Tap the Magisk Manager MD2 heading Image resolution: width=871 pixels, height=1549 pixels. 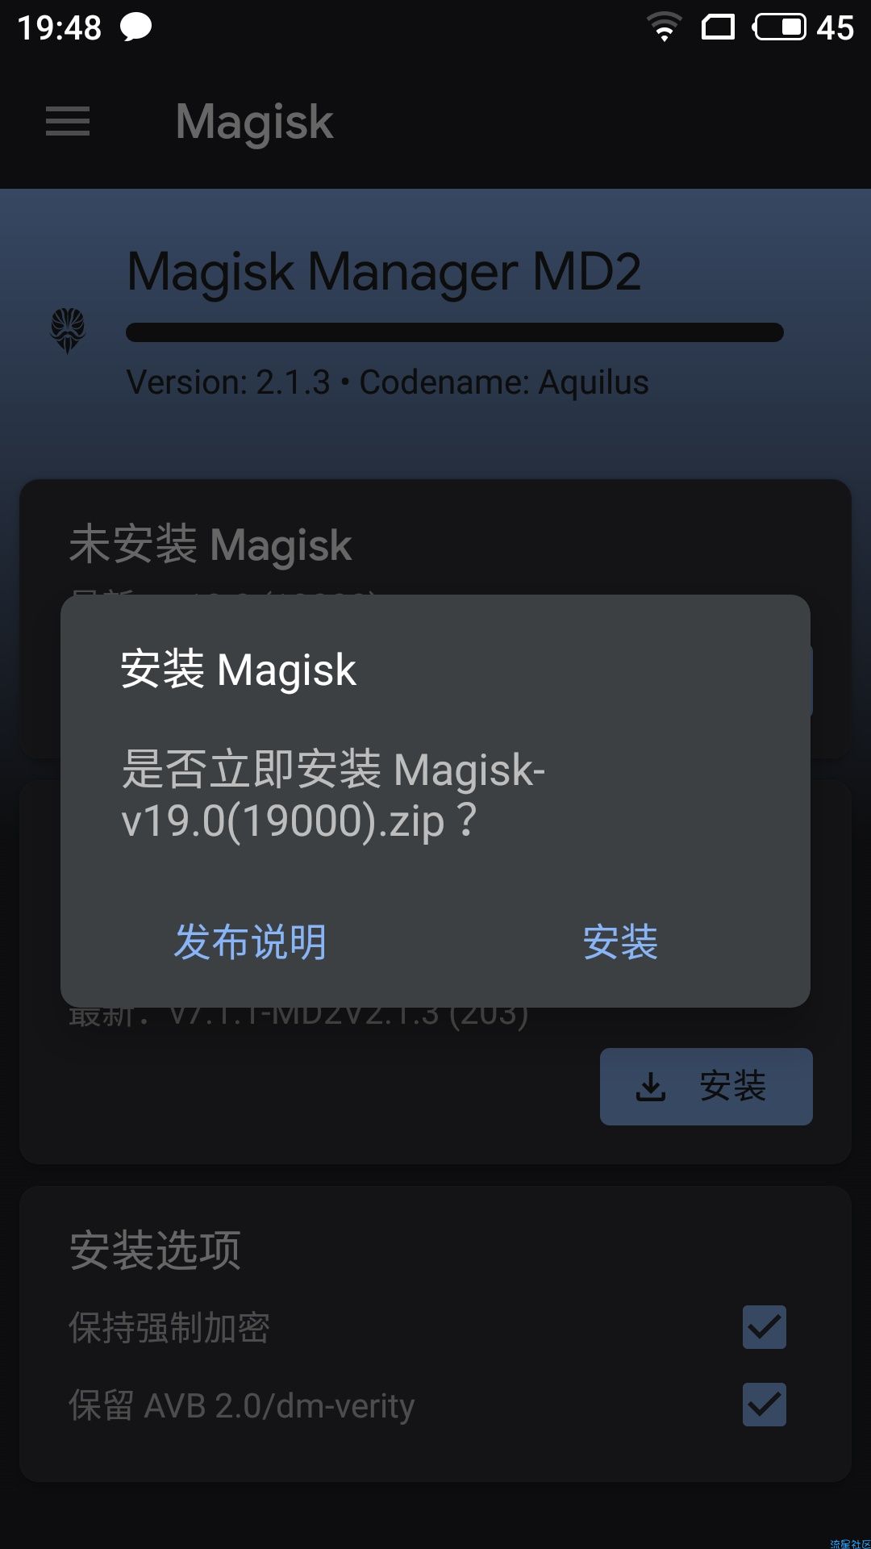(384, 272)
